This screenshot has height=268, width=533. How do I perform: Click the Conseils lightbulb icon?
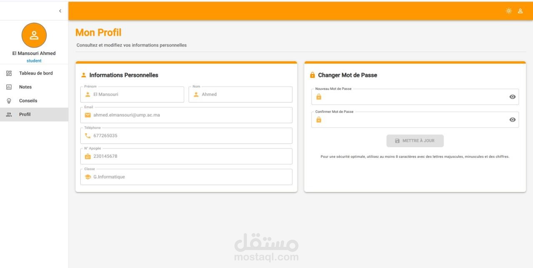click(x=9, y=101)
